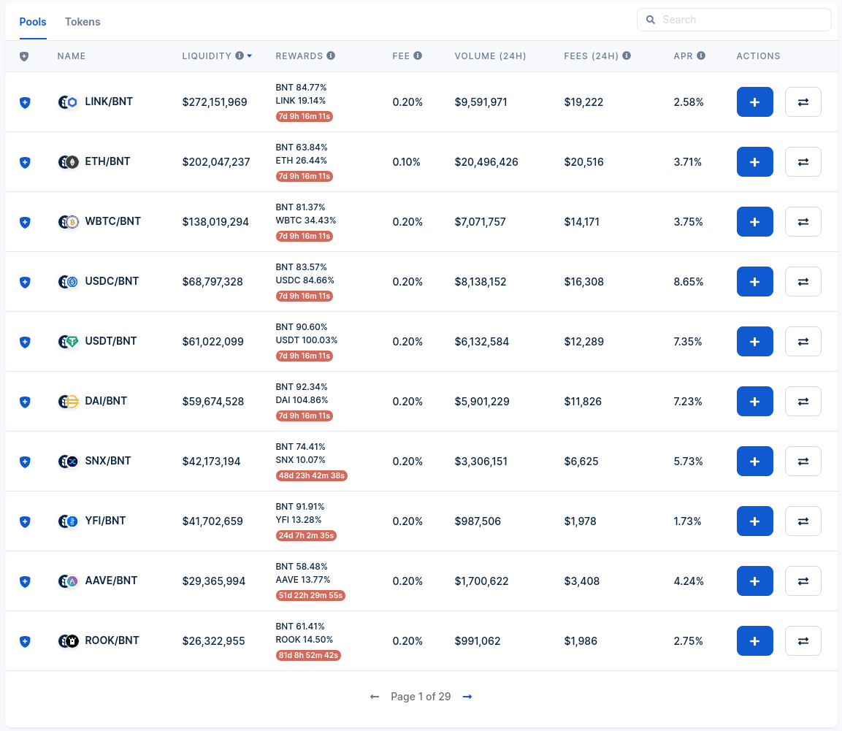The width and height of the screenshot is (842, 731).
Task: Click the Volume (24H) column header
Action: pyautogui.click(x=490, y=56)
